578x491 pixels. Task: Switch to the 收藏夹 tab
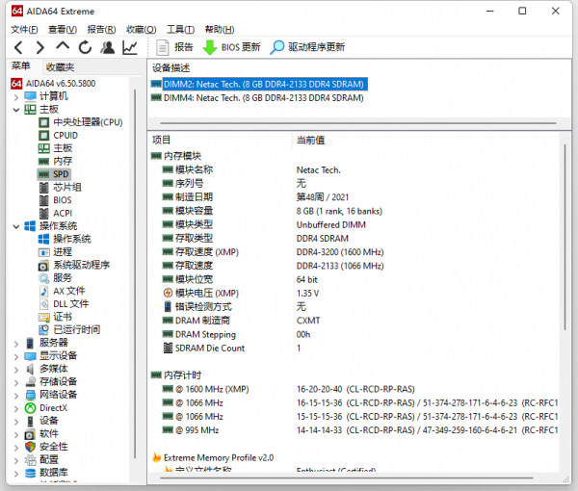click(x=60, y=67)
